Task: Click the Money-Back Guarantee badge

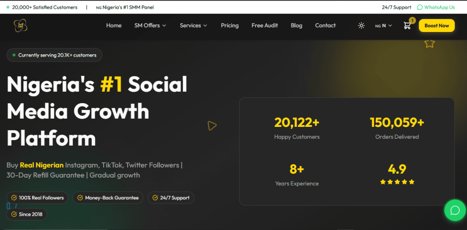Action: coord(108,198)
